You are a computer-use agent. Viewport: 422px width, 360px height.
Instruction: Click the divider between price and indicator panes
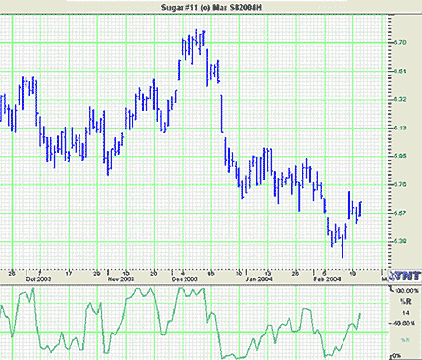click(x=211, y=283)
